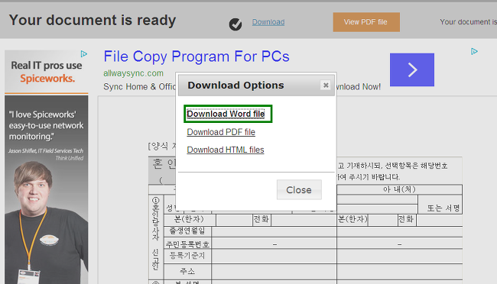Click AdChoices icon on Spiceworks ad
This screenshot has height=284, width=497.
tap(84, 54)
